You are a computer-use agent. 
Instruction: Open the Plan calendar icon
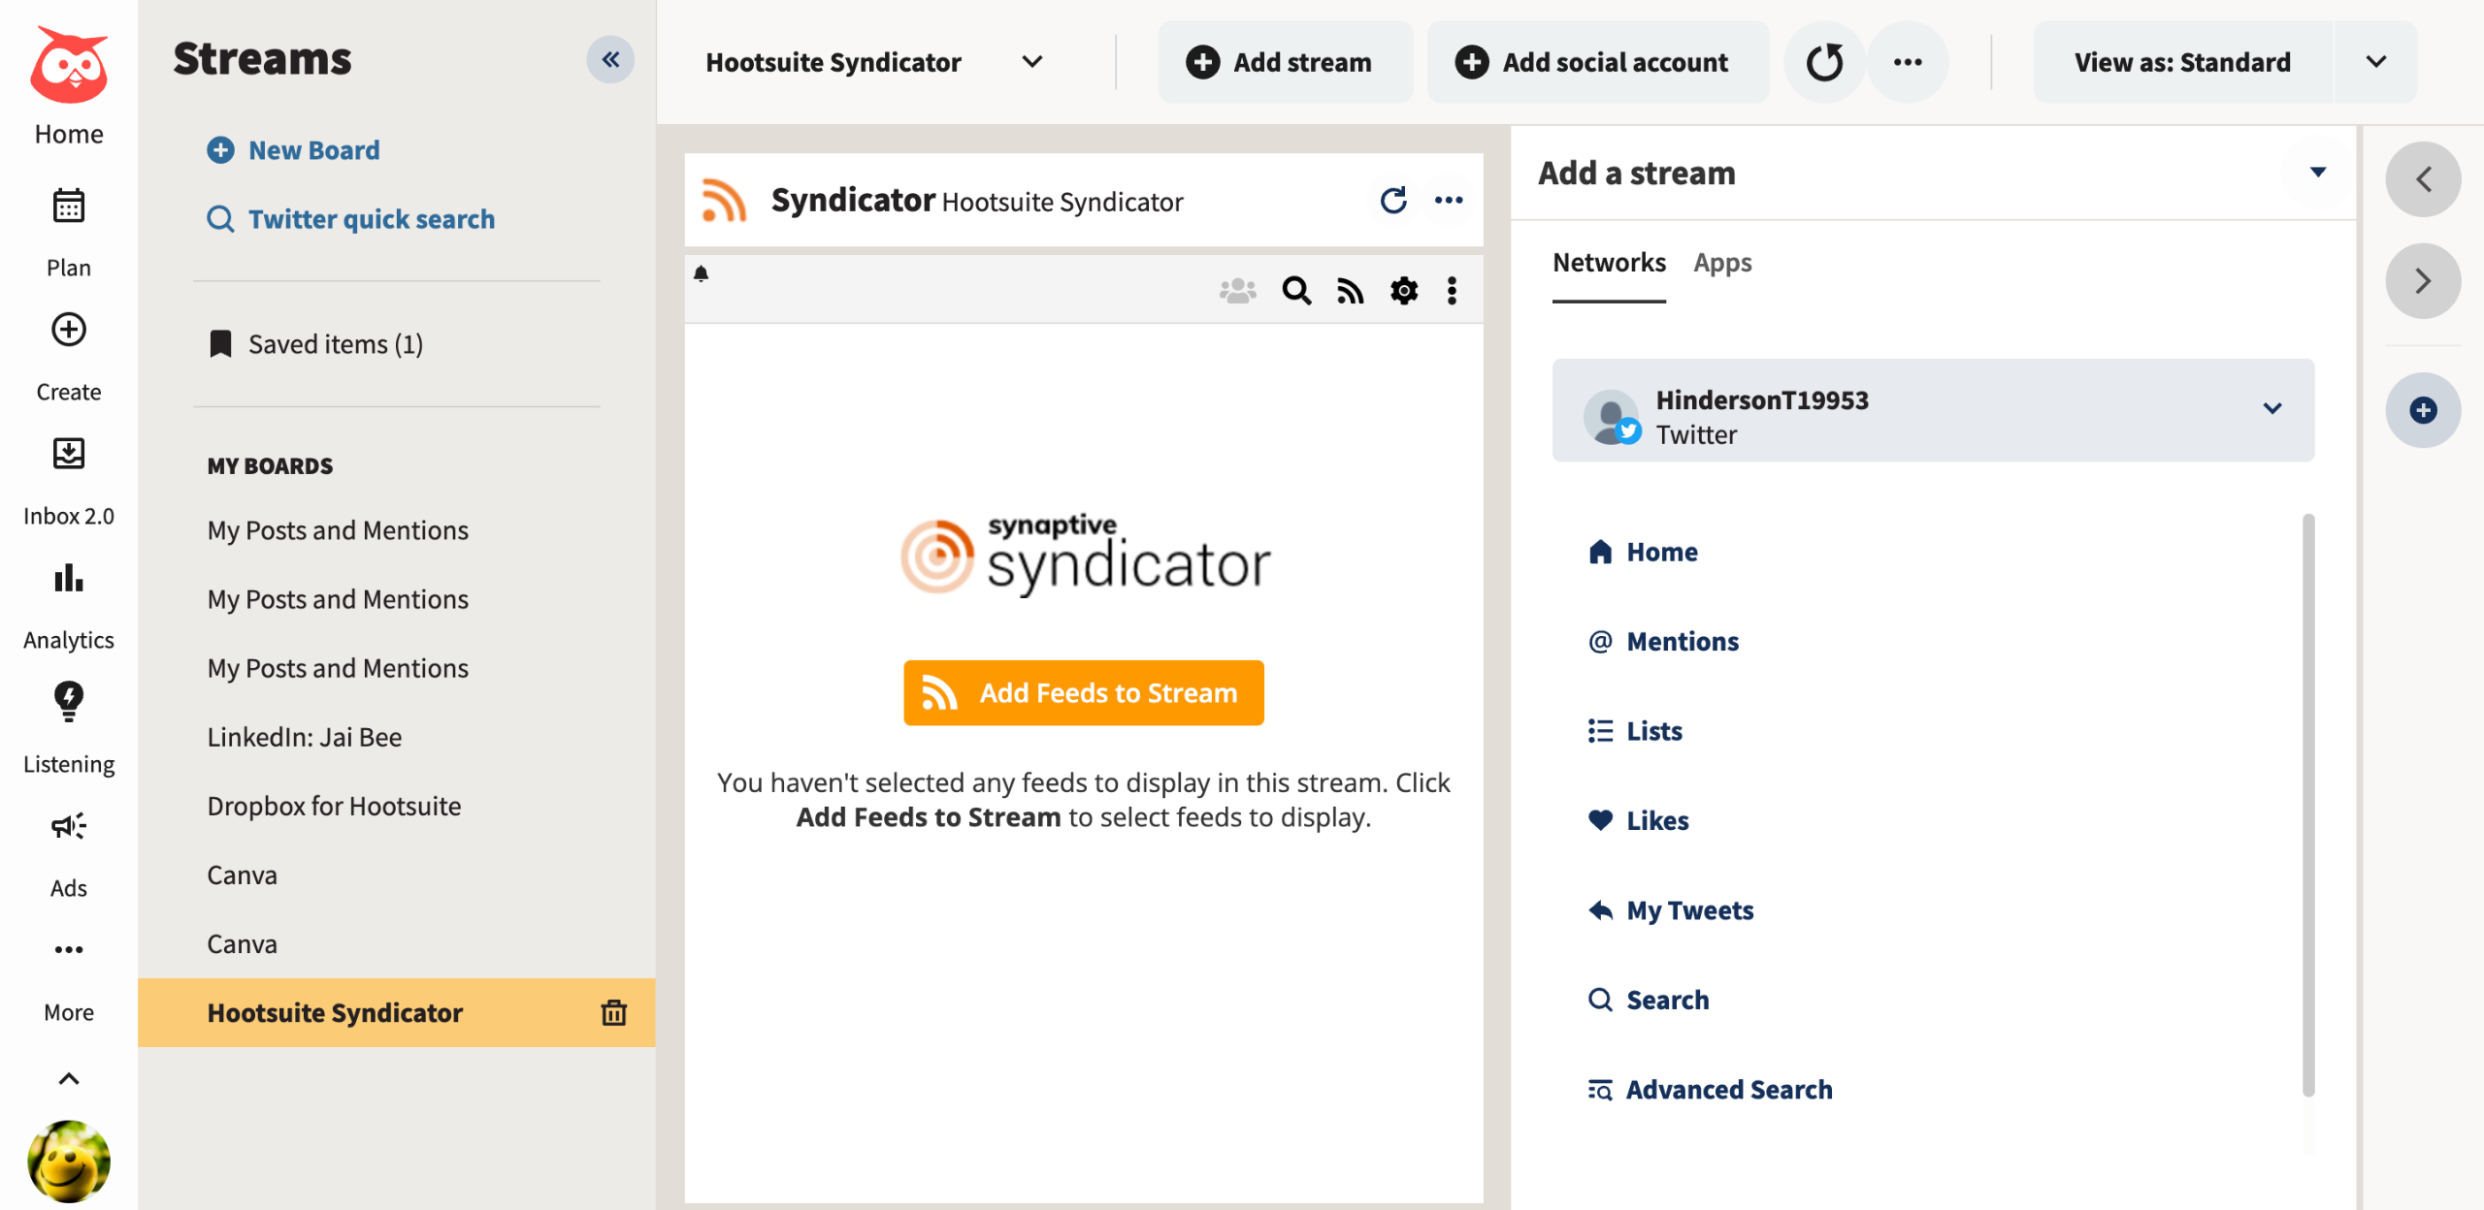68,207
